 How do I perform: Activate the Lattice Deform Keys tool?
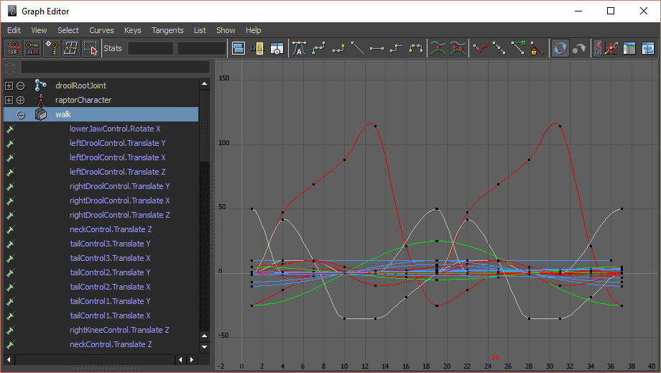(70, 48)
